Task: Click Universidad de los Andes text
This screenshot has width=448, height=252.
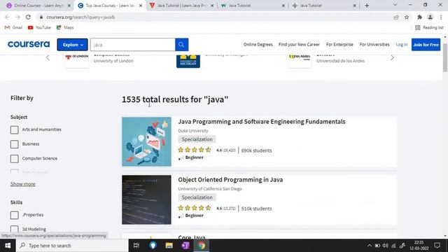Action: 341,61
